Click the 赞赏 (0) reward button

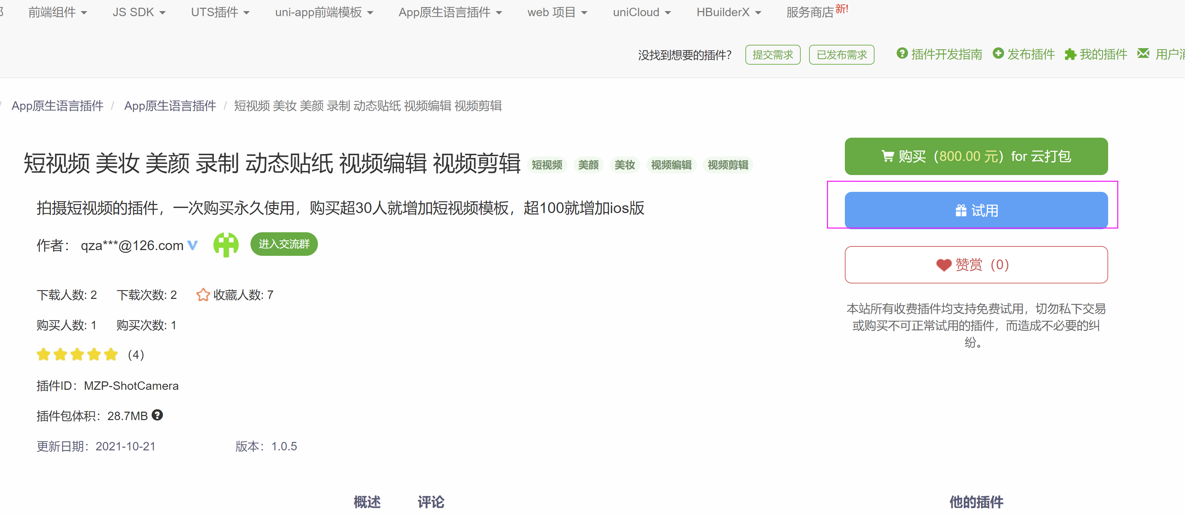coord(976,265)
